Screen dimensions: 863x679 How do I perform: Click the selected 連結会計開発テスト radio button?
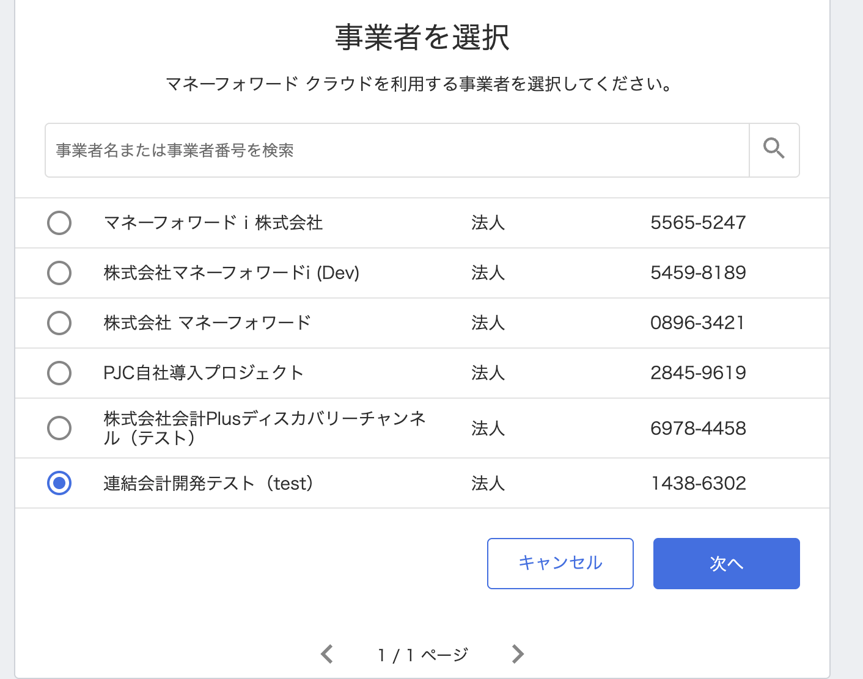(59, 483)
